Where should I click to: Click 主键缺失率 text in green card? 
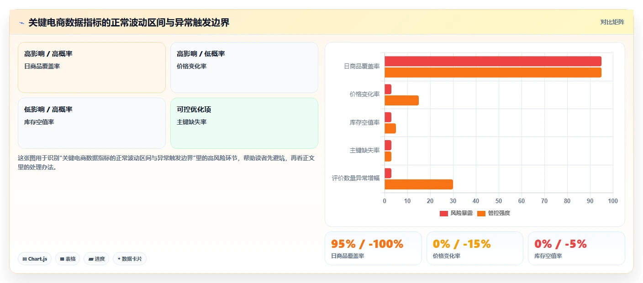pos(192,122)
